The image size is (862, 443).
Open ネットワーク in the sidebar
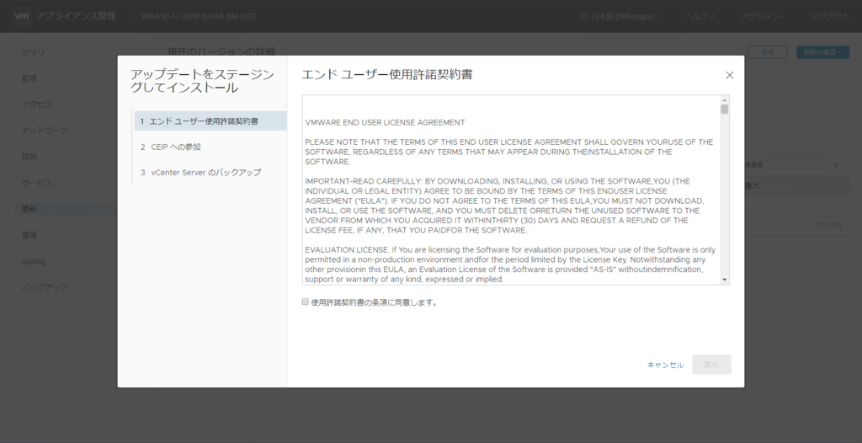coord(45,131)
